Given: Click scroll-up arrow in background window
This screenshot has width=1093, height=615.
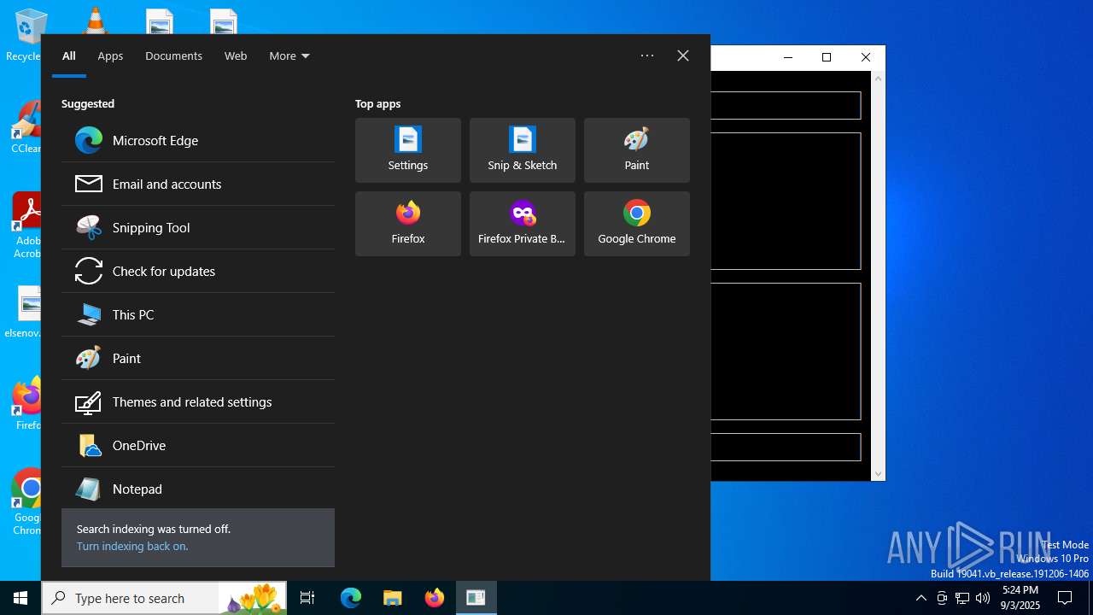Looking at the screenshot, I should [x=878, y=79].
